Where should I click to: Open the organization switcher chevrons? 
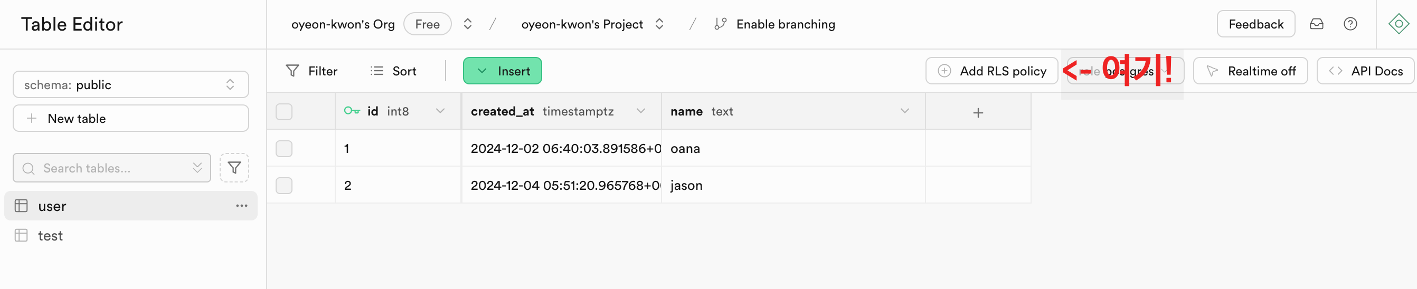point(468,24)
